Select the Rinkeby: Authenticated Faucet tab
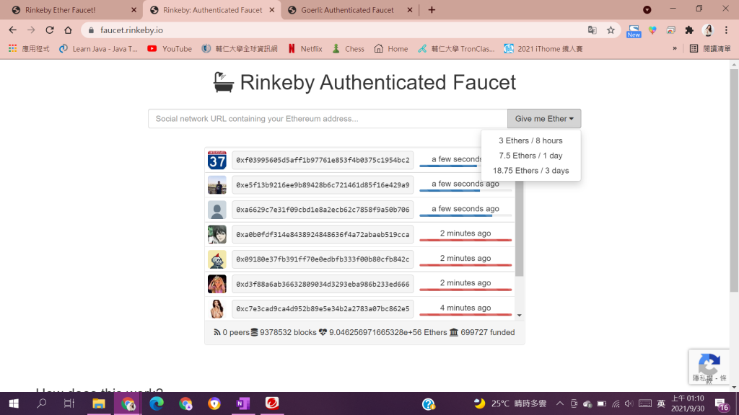This screenshot has width=739, height=415. [213, 10]
